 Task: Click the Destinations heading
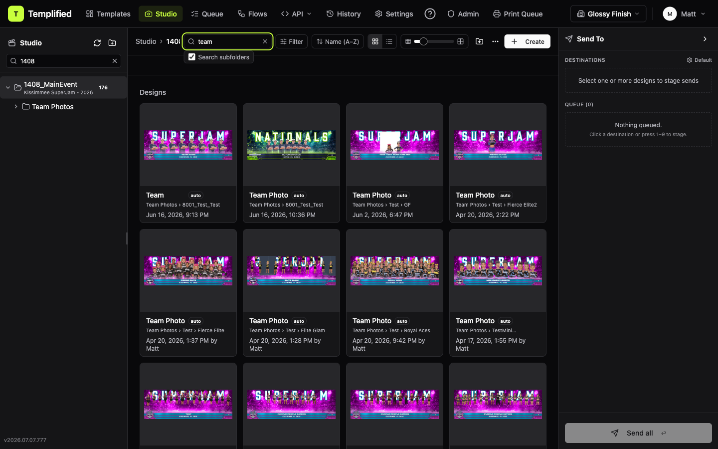(585, 60)
